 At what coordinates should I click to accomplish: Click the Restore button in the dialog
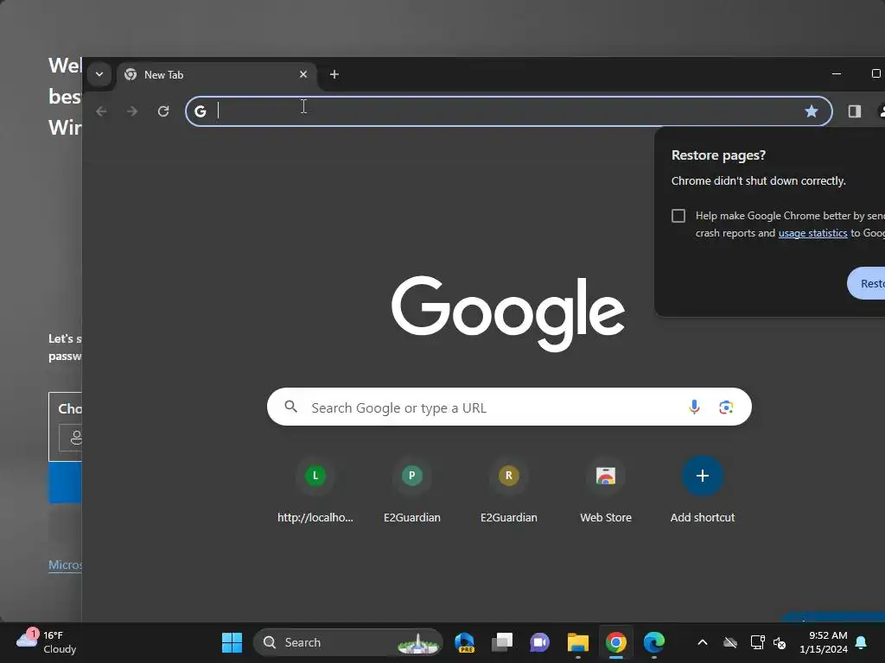click(866, 283)
